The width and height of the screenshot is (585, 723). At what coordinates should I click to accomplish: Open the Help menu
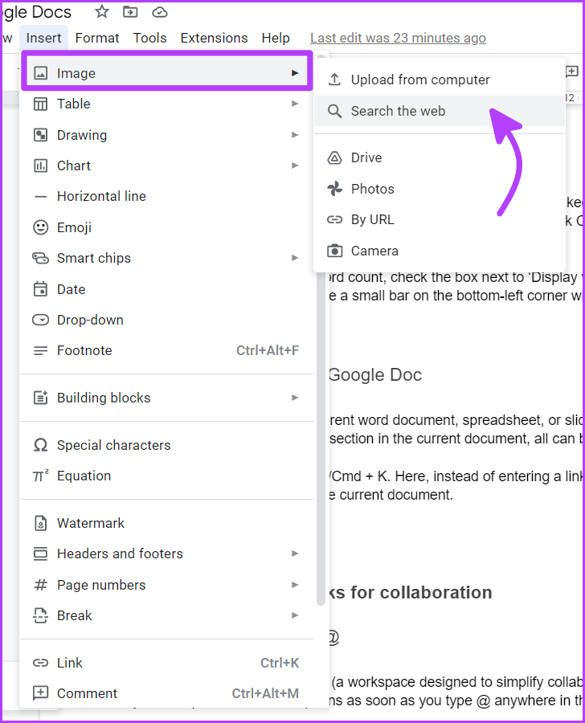[x=276, y=38]
